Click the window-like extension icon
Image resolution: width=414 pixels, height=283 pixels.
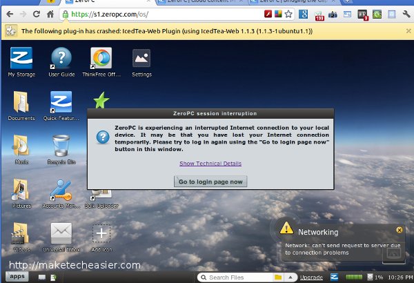point(348,14)
